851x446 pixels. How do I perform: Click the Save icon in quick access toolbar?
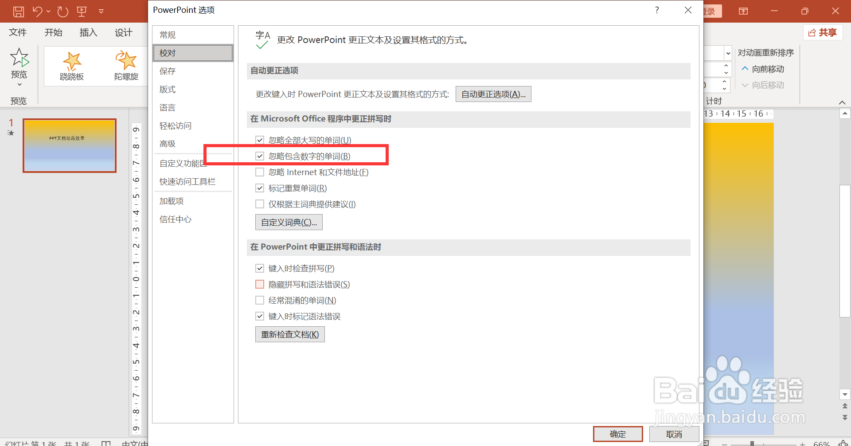(x=19, y=12)
